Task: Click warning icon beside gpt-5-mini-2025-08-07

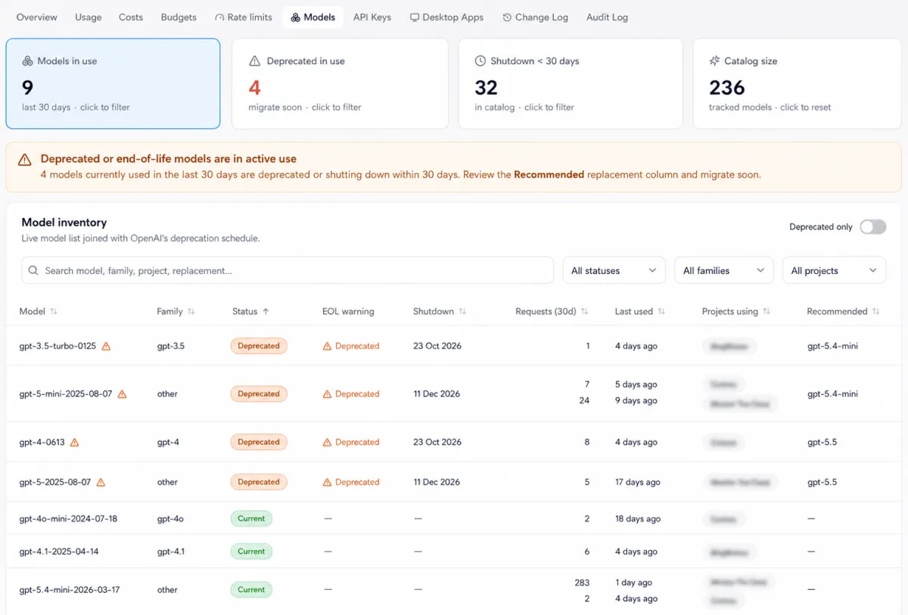Action: (122, 394)
